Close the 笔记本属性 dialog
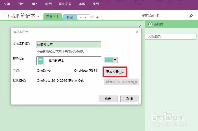The image size is (198, 131). coord(137,32)
